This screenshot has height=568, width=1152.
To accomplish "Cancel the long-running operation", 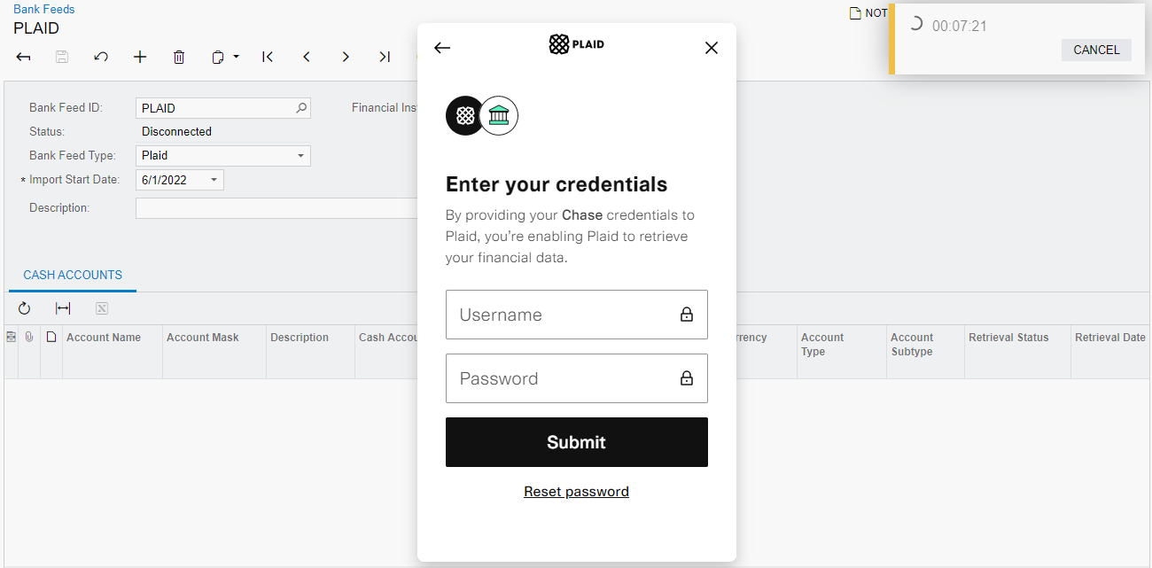I will 1096,50.
